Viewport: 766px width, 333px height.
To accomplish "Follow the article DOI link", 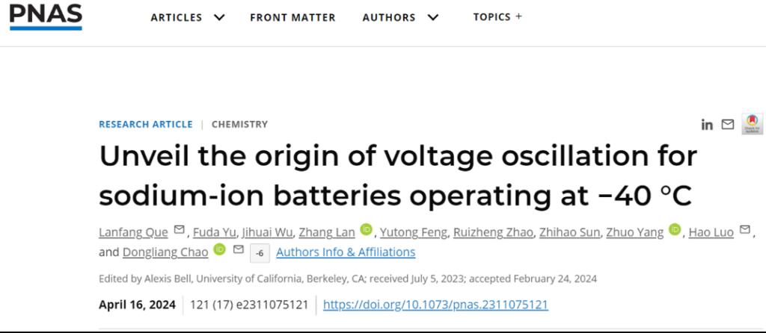I will click(435, 305).
